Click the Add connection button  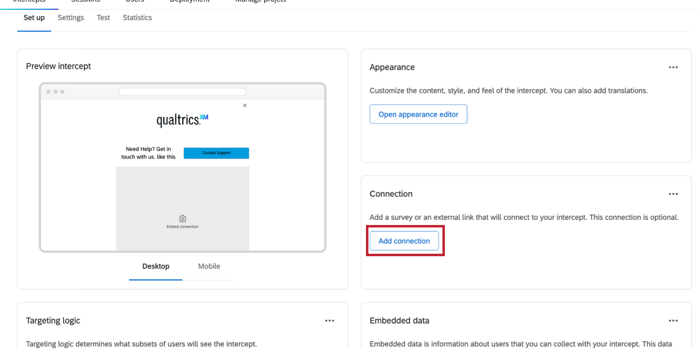coord(404,241)
